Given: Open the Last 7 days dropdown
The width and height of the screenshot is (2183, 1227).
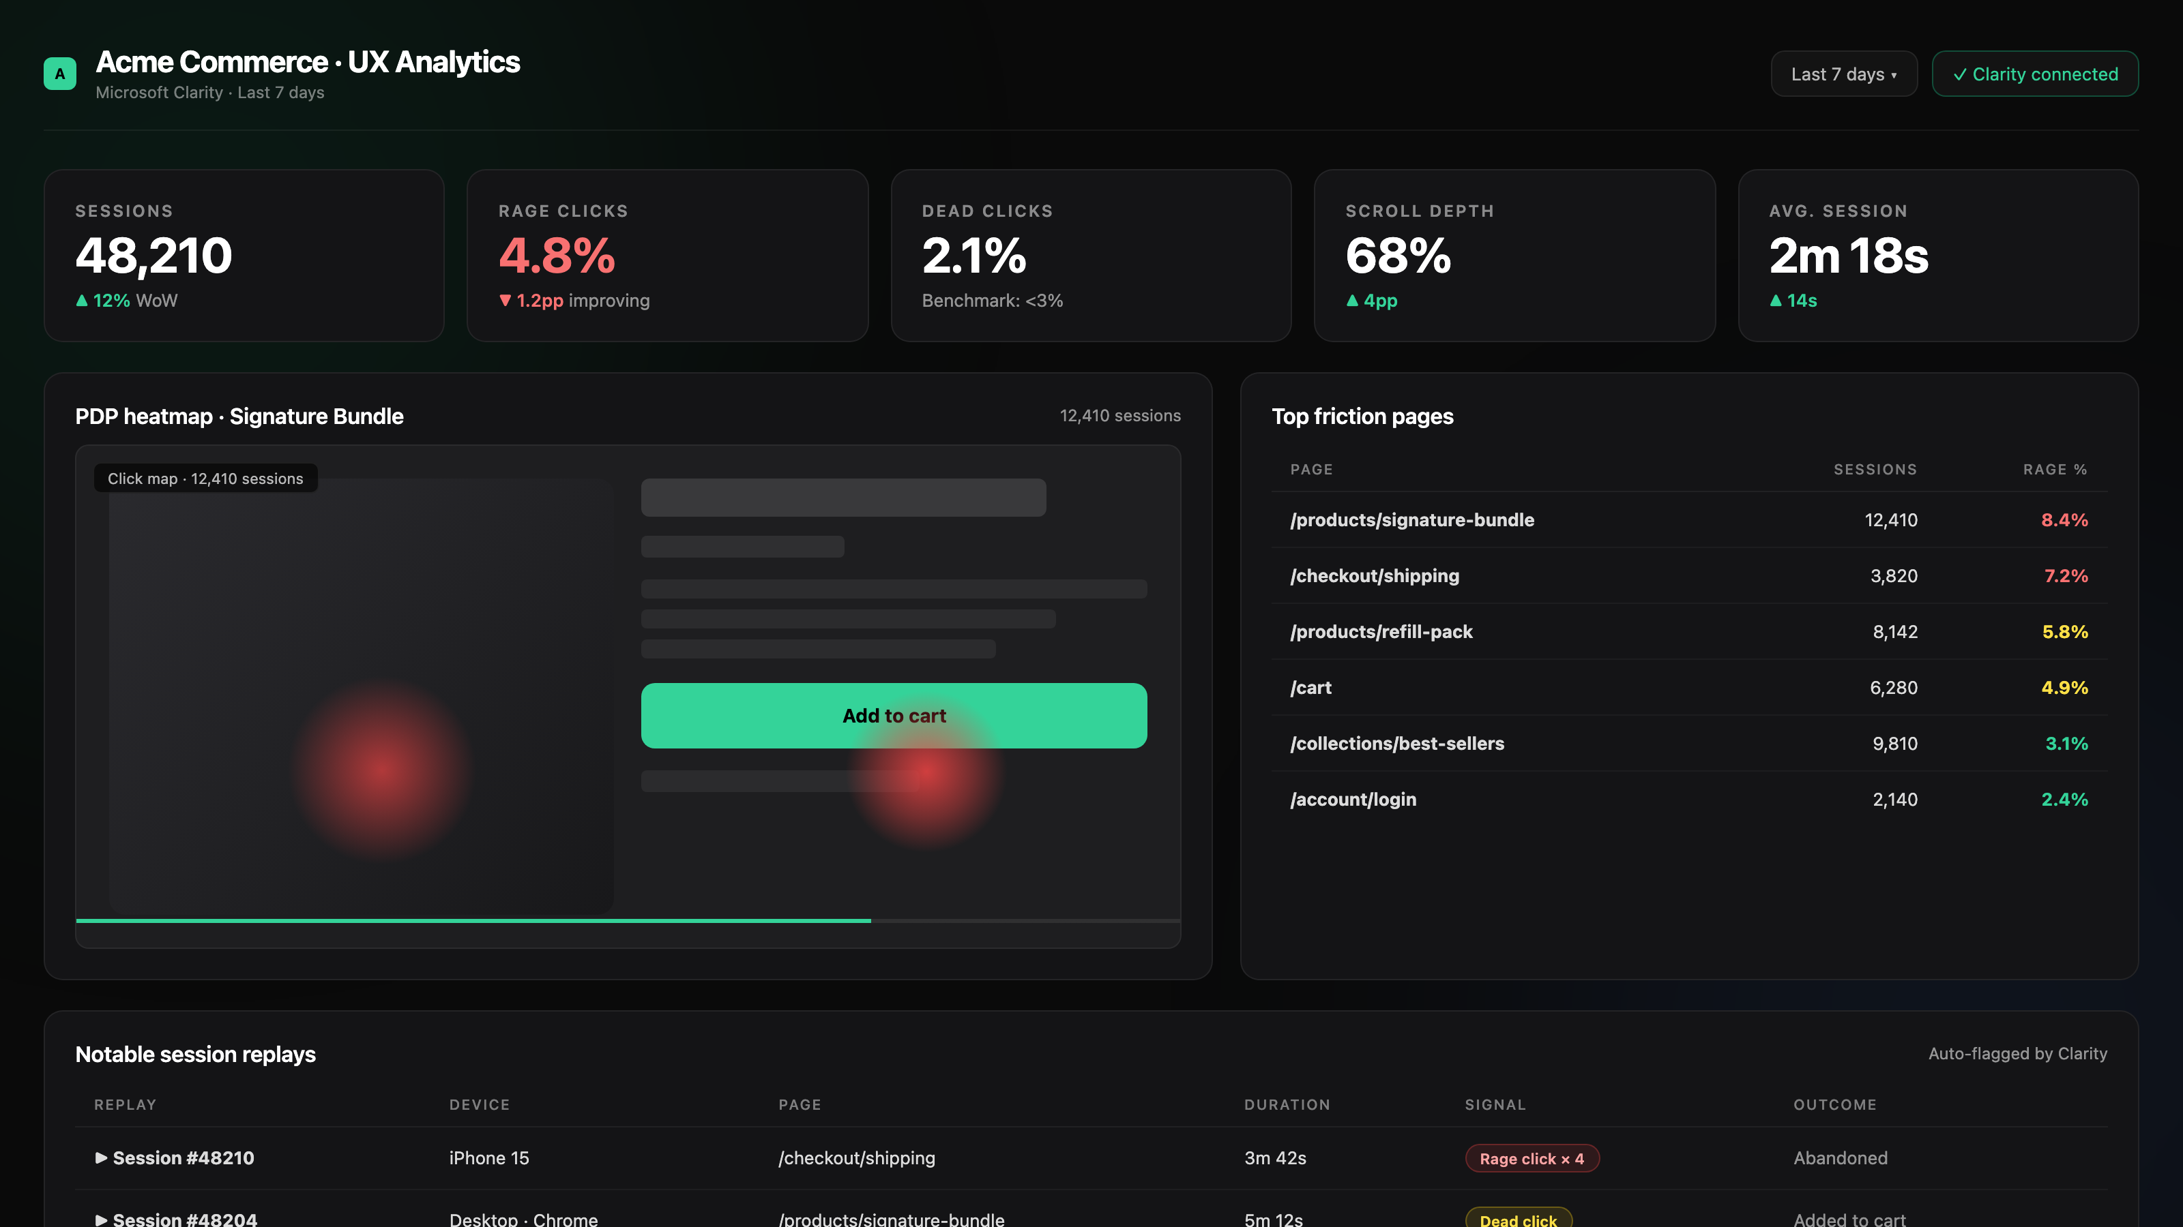Looking at the screenshot, I should (1843, 74).
